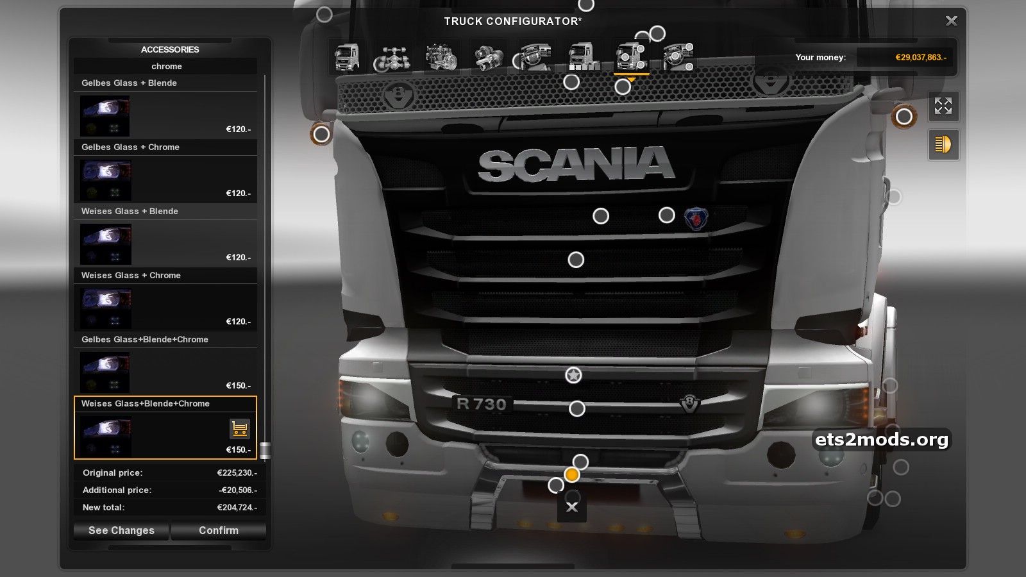Screen dimensions: 1026x577
Task: Toggle fullscreen view of the truck
Action: (943, 106)
